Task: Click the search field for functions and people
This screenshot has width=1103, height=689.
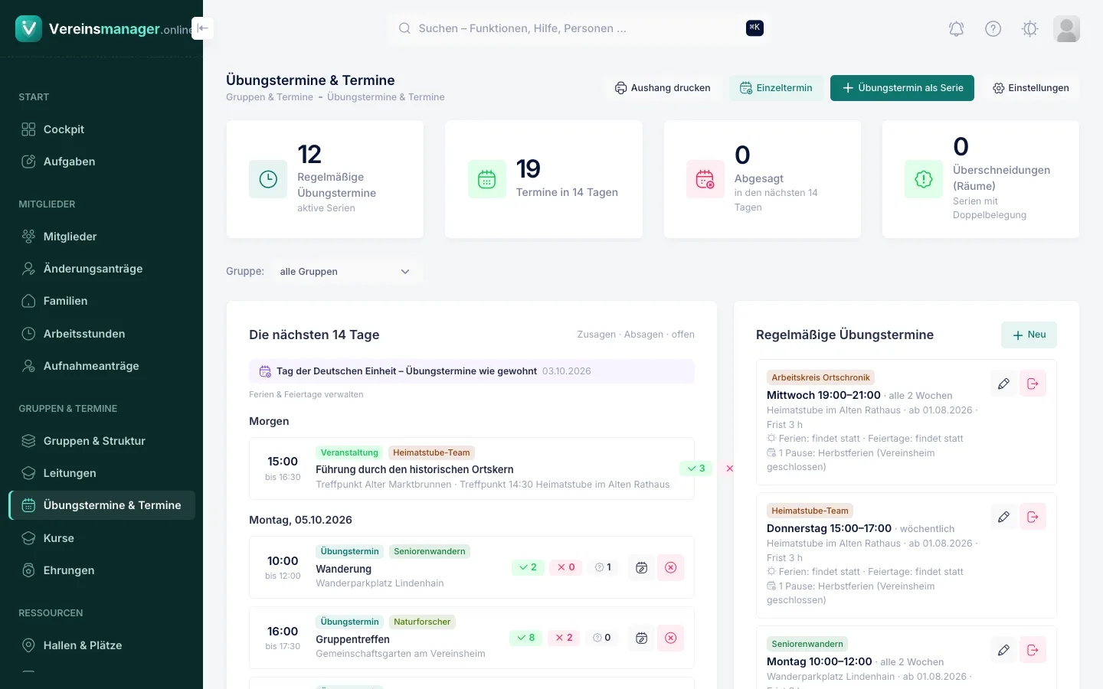Action: click(x=580, y=28)
